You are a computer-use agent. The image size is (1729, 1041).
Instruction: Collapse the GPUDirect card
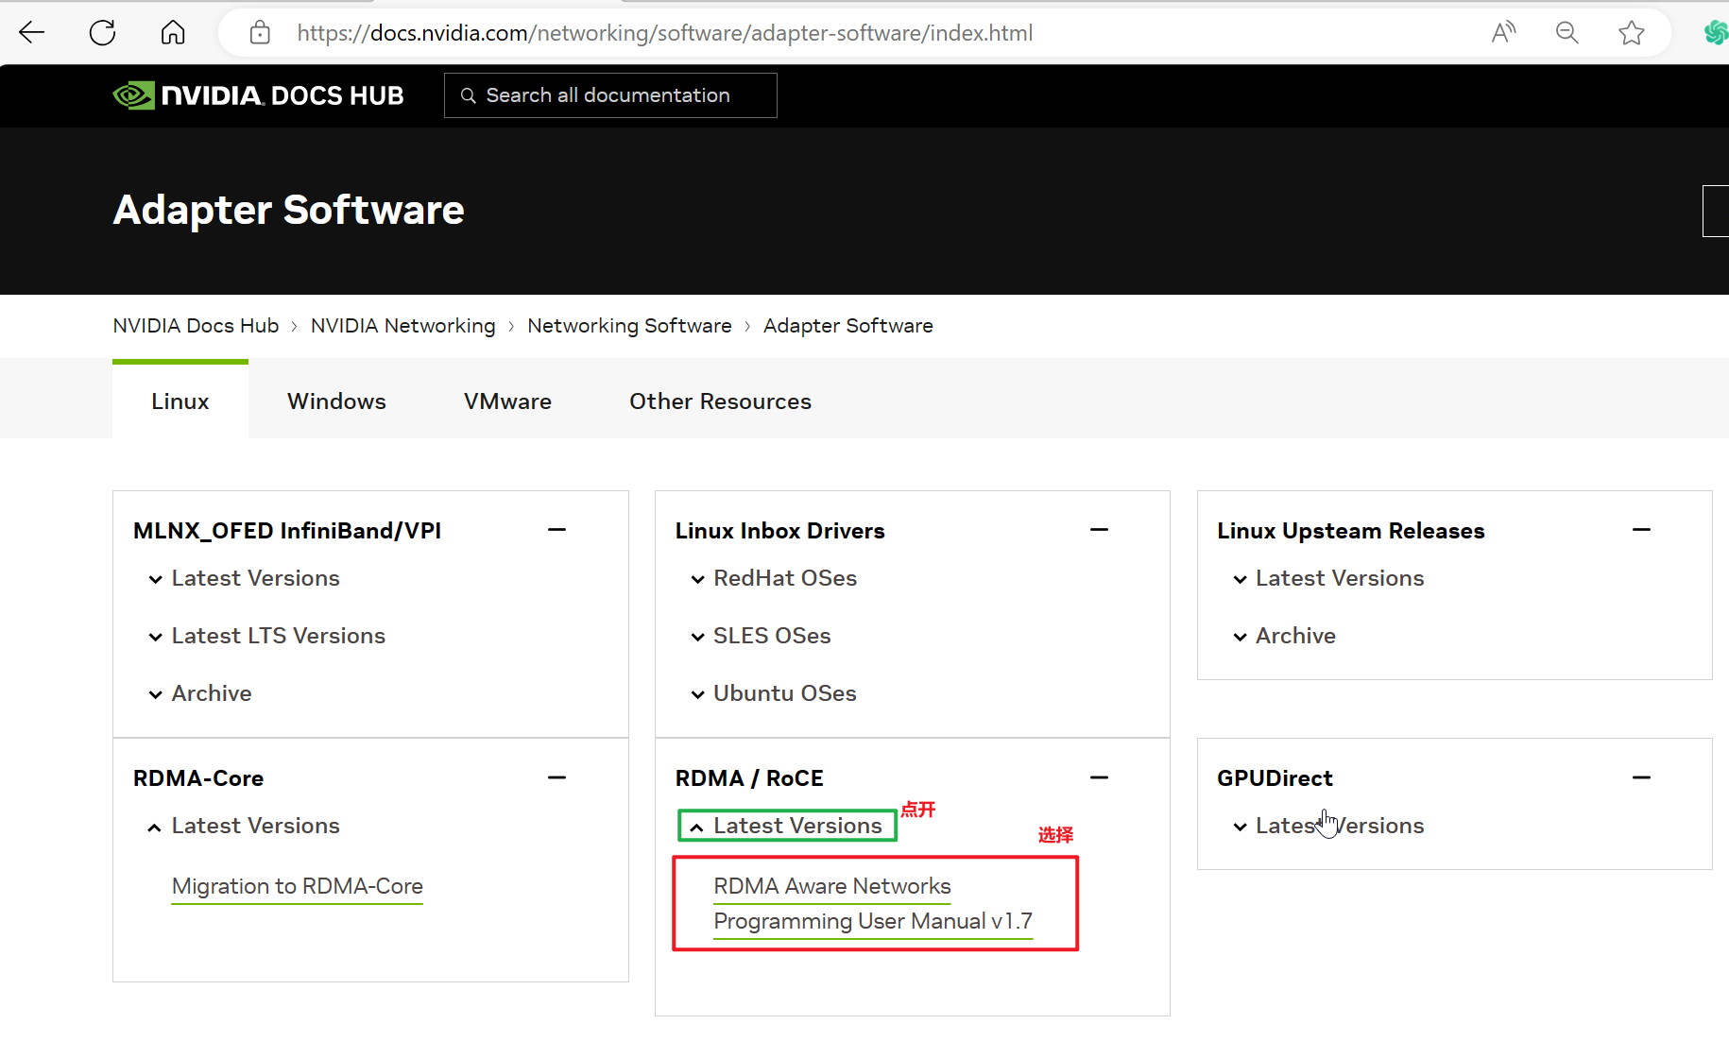pos(1641,777)
